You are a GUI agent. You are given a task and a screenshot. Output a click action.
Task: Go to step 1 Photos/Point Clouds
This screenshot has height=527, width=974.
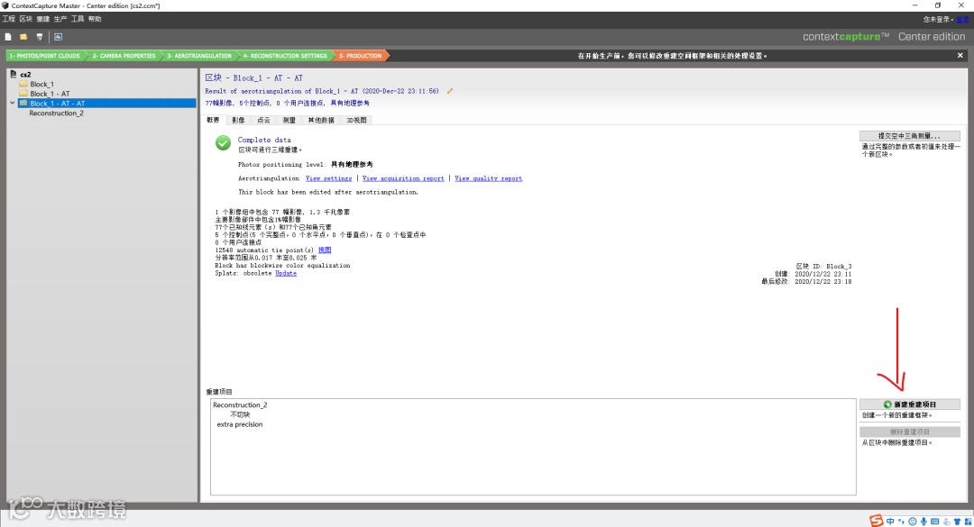tap(45, 56)
